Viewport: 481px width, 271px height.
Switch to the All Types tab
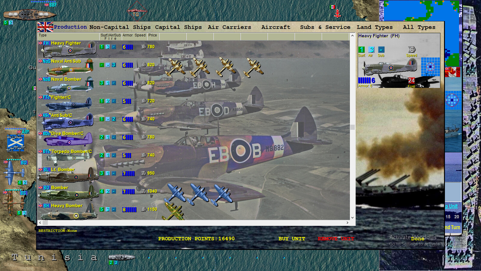coord(419,27)
